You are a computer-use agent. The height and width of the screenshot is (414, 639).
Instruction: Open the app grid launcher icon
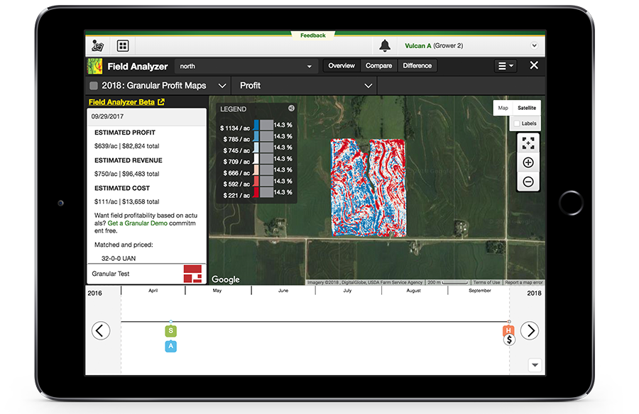coord(122,45)
